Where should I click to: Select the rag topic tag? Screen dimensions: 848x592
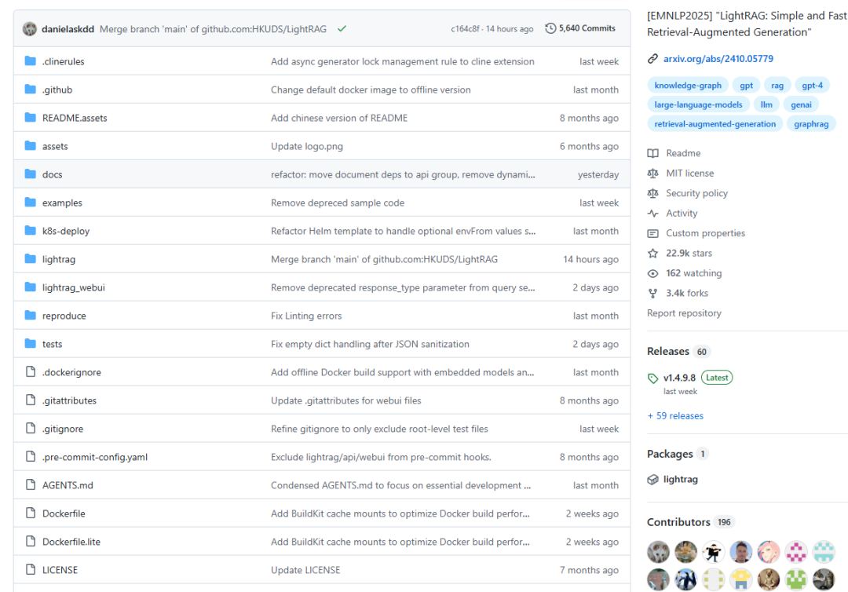click(x=777, y=85)
